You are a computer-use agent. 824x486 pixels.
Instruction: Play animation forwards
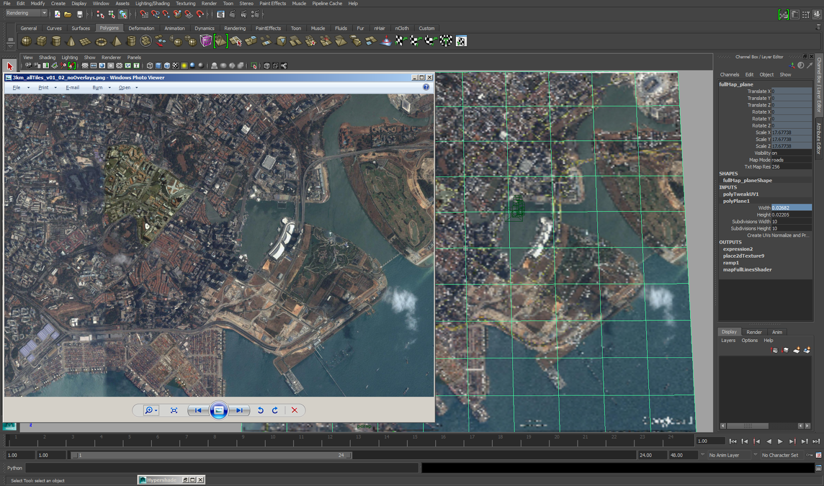click(x=780, y=441)
